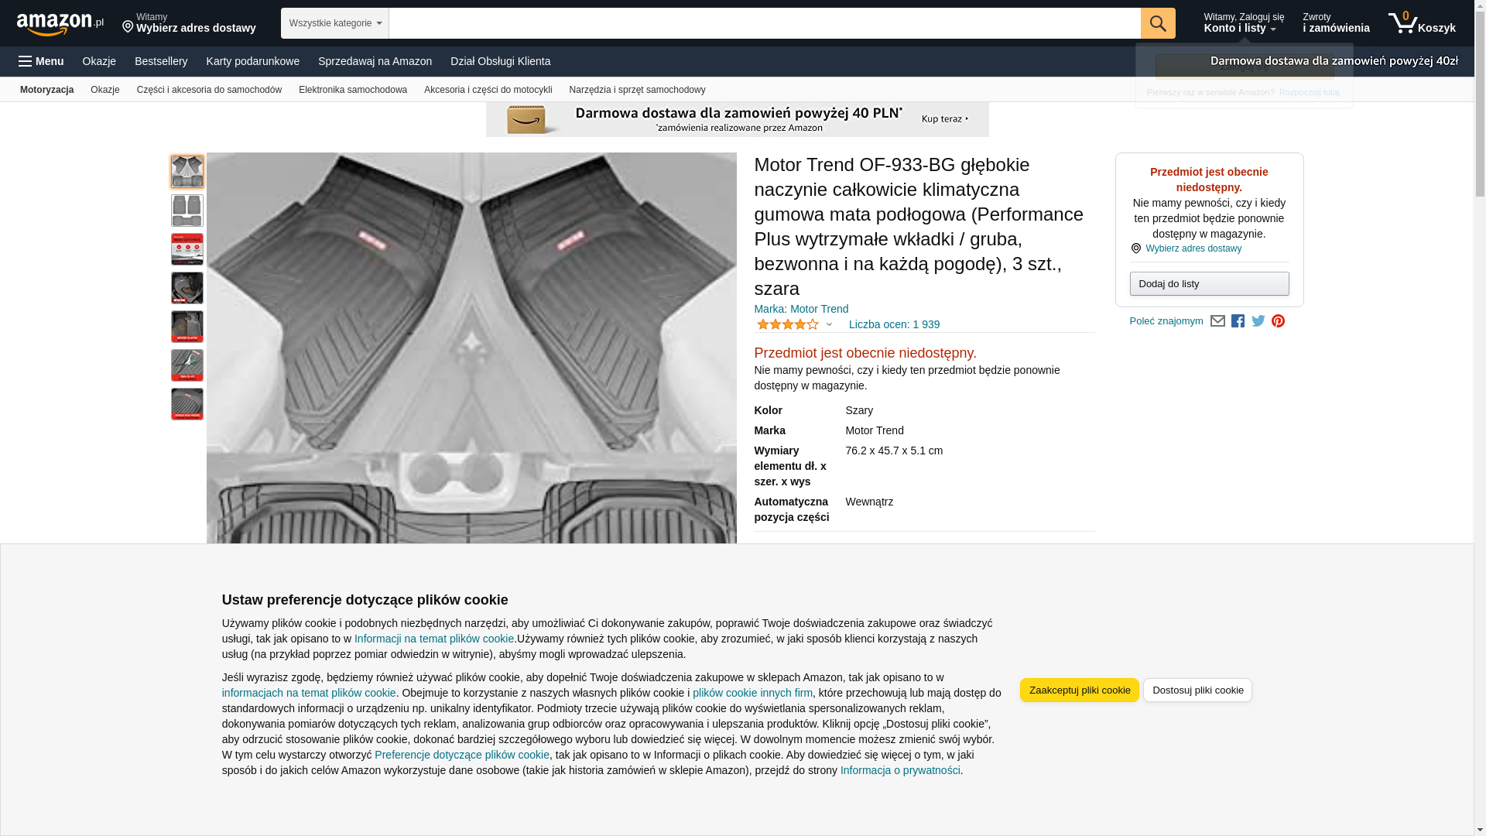Screen dimensions: 1486x836
Task: Share product on Facebook icon
Action: pyautogui.click(x=1238, y=321)
